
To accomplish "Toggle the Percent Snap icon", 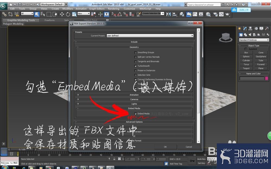I will [125, 14].
